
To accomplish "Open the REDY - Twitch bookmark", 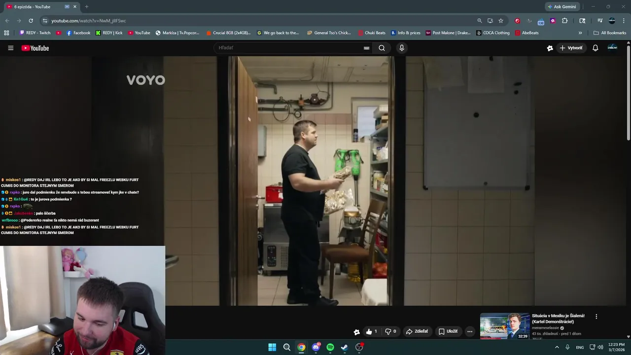I will tap(35, 33).
